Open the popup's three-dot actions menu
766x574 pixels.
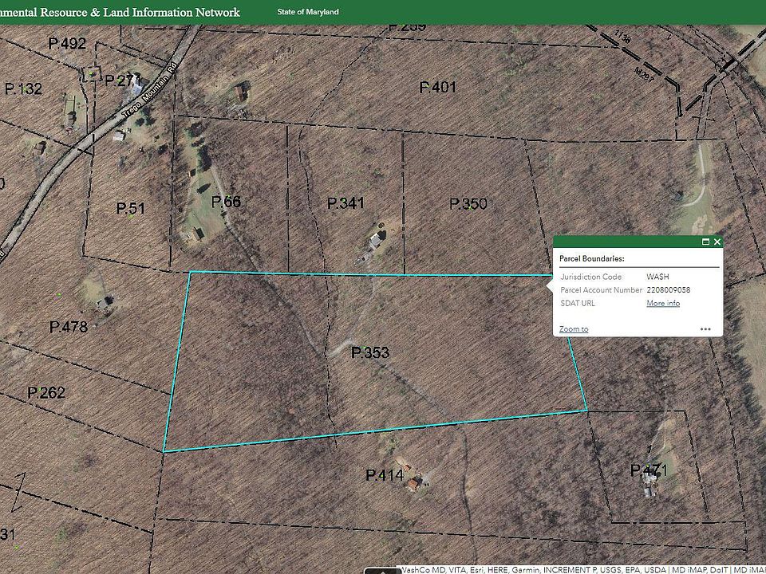tap(705, 328)
